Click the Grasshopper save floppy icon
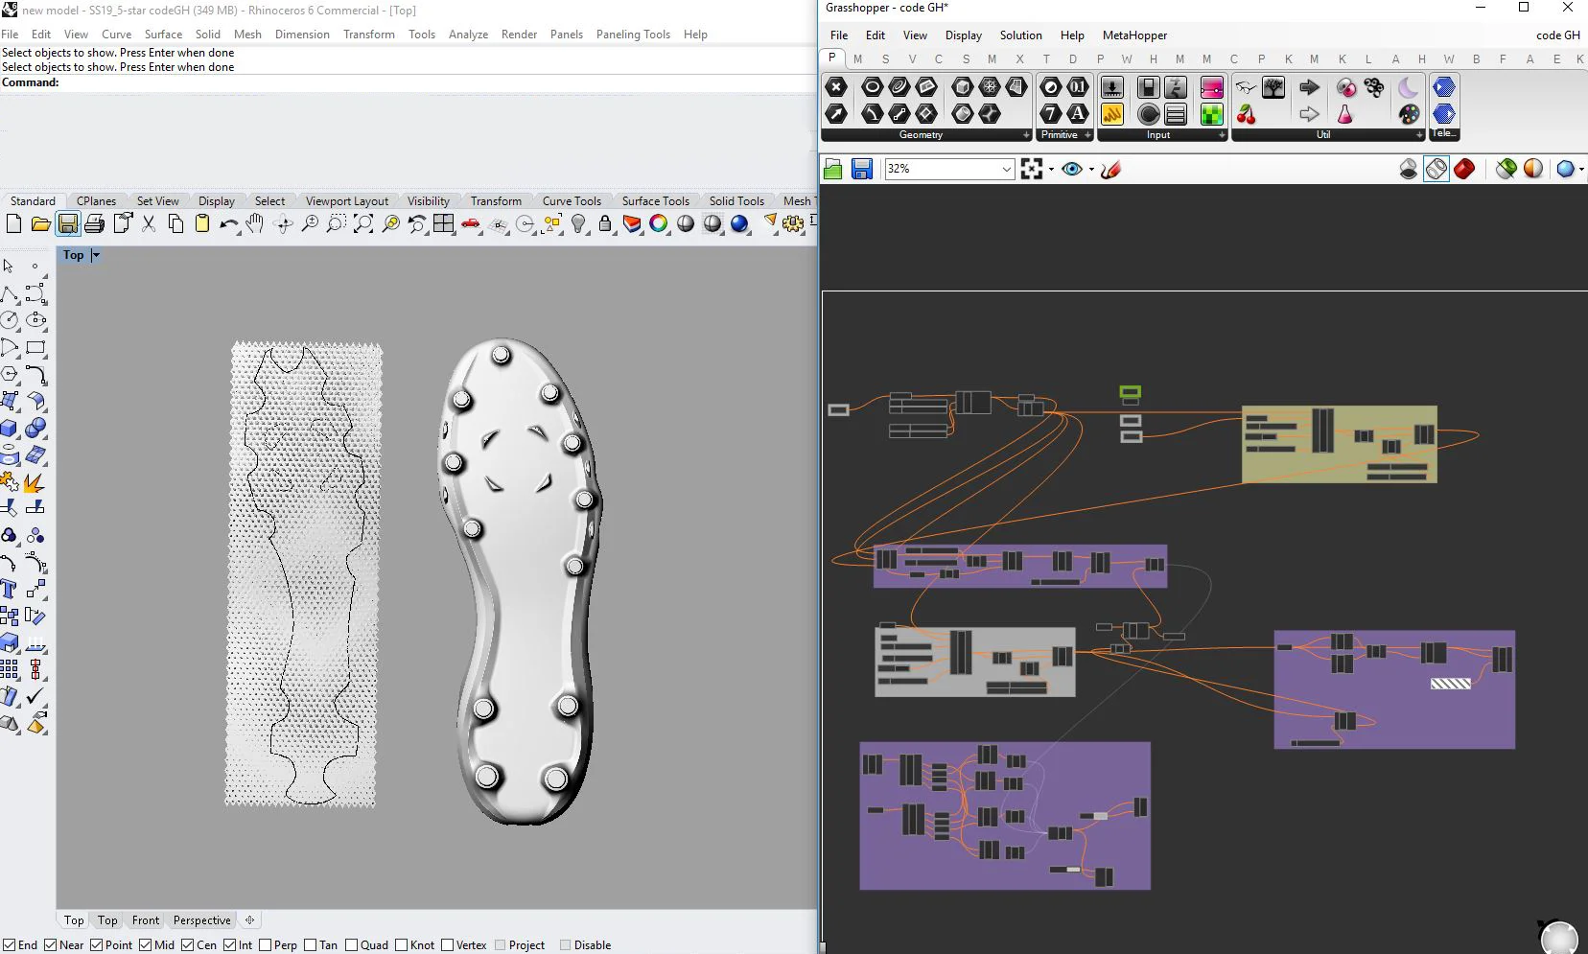Screen dimensions: 1588x954 pyautogui.click(x=862, y=170)
